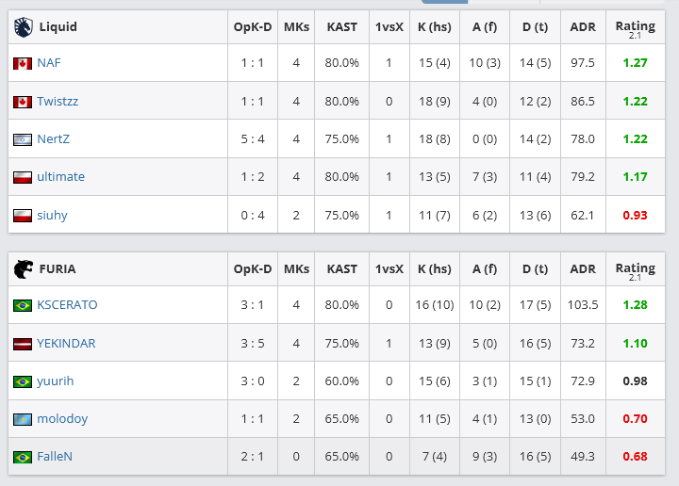Click the Latvian flag beside YEKINDAR
Viewport: 679px width, 486px height.
[x=23, y=344]
